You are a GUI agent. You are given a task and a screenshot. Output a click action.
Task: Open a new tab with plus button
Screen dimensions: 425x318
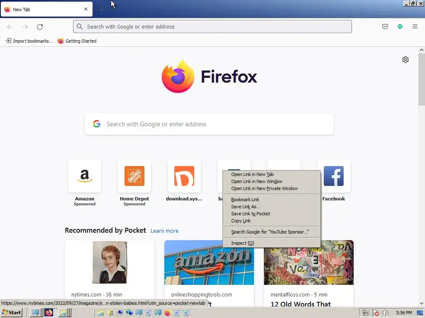(101, 10)
